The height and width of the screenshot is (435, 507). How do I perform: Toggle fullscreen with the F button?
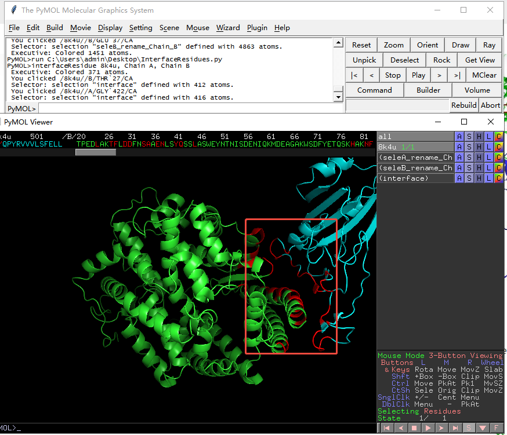(x=497, y=428)
